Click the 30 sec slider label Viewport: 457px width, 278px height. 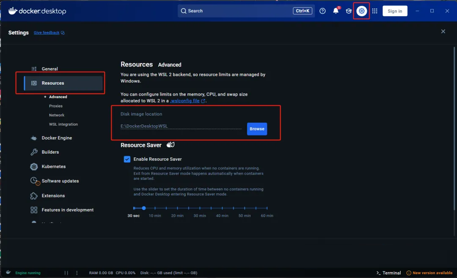point(133,216)
